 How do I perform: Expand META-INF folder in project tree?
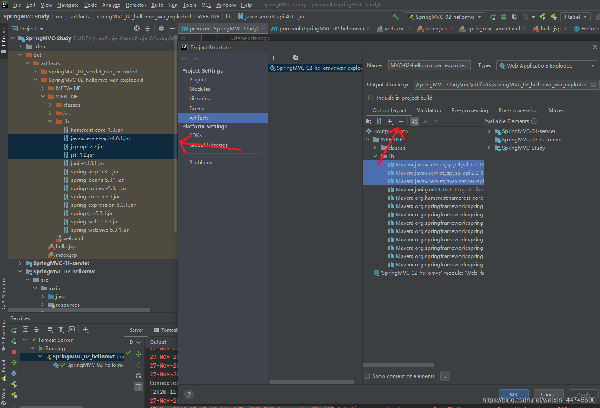coord(43,88)
